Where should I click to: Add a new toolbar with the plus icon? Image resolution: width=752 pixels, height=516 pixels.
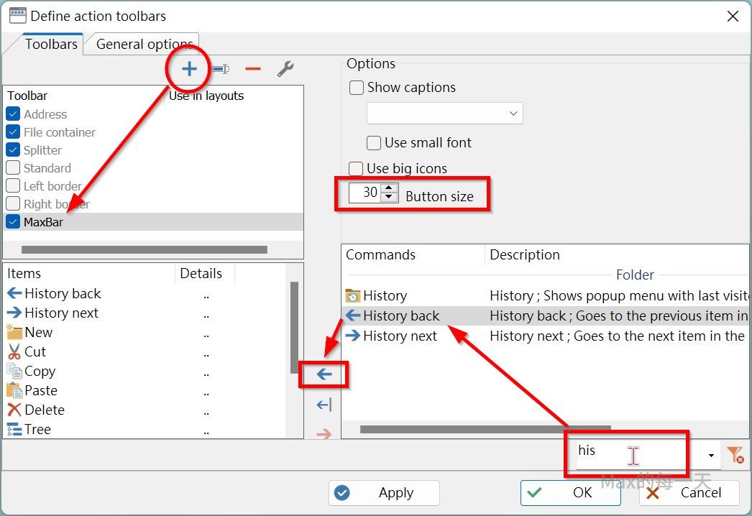[x=188, y=68]
